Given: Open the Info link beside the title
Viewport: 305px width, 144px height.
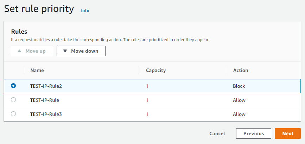Looking at the screenshot, I should [x=85, y=11].
